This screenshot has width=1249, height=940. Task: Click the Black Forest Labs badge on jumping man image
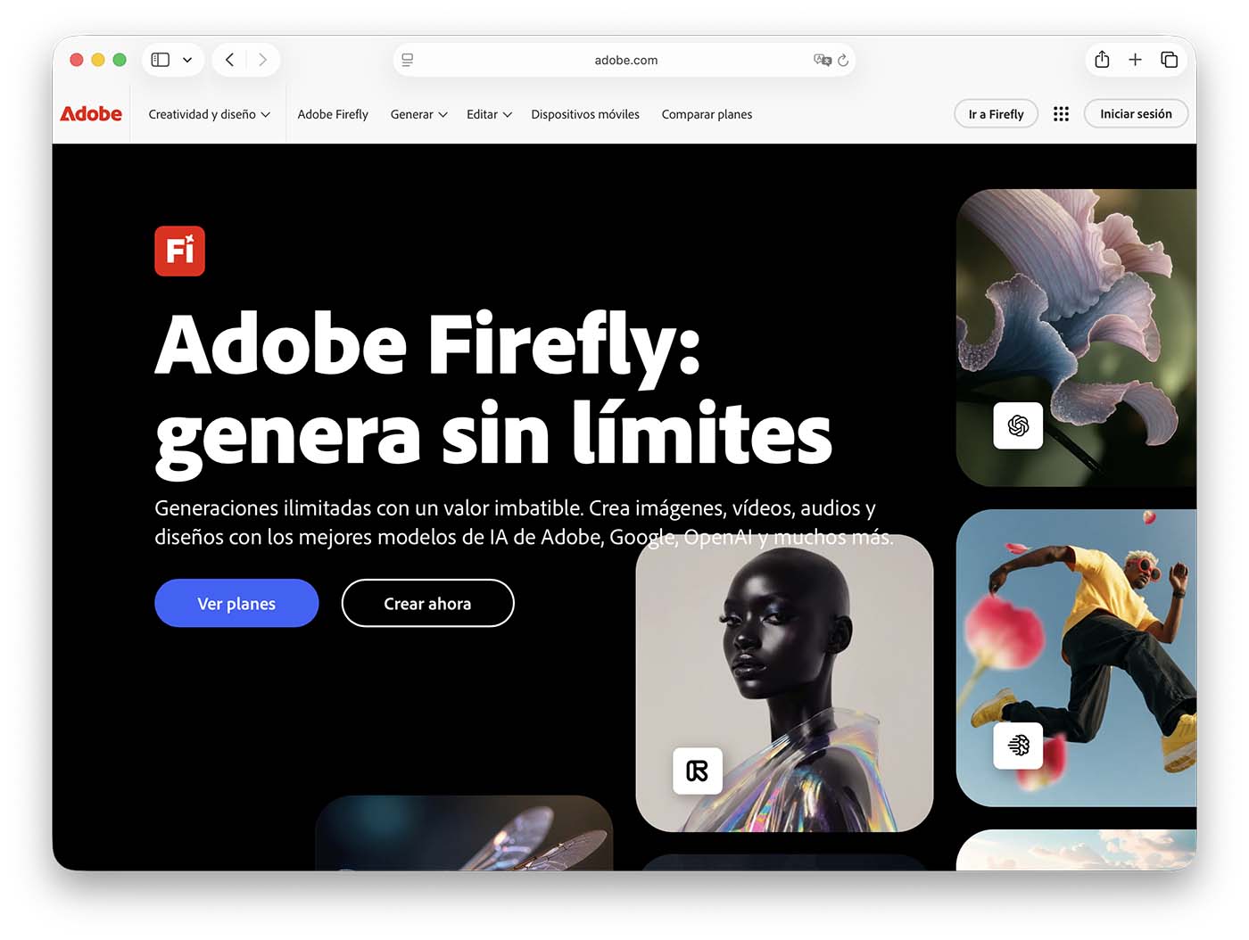tap(1018, 746)
